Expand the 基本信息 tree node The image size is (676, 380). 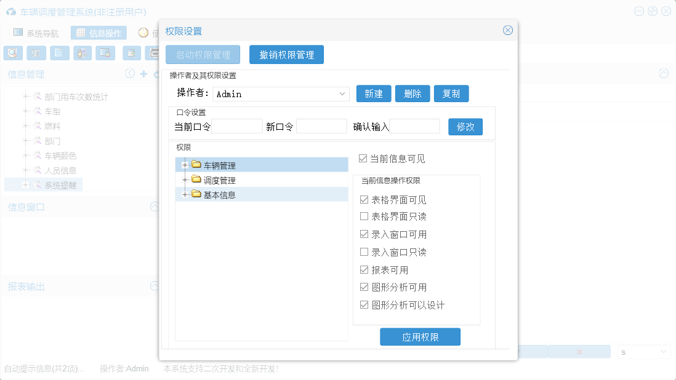tap(185, 194)
